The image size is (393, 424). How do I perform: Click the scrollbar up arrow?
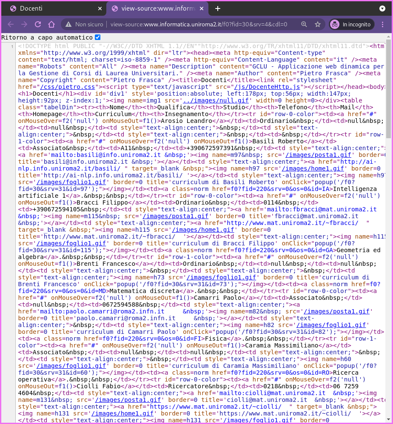click(x=388, y=37)
